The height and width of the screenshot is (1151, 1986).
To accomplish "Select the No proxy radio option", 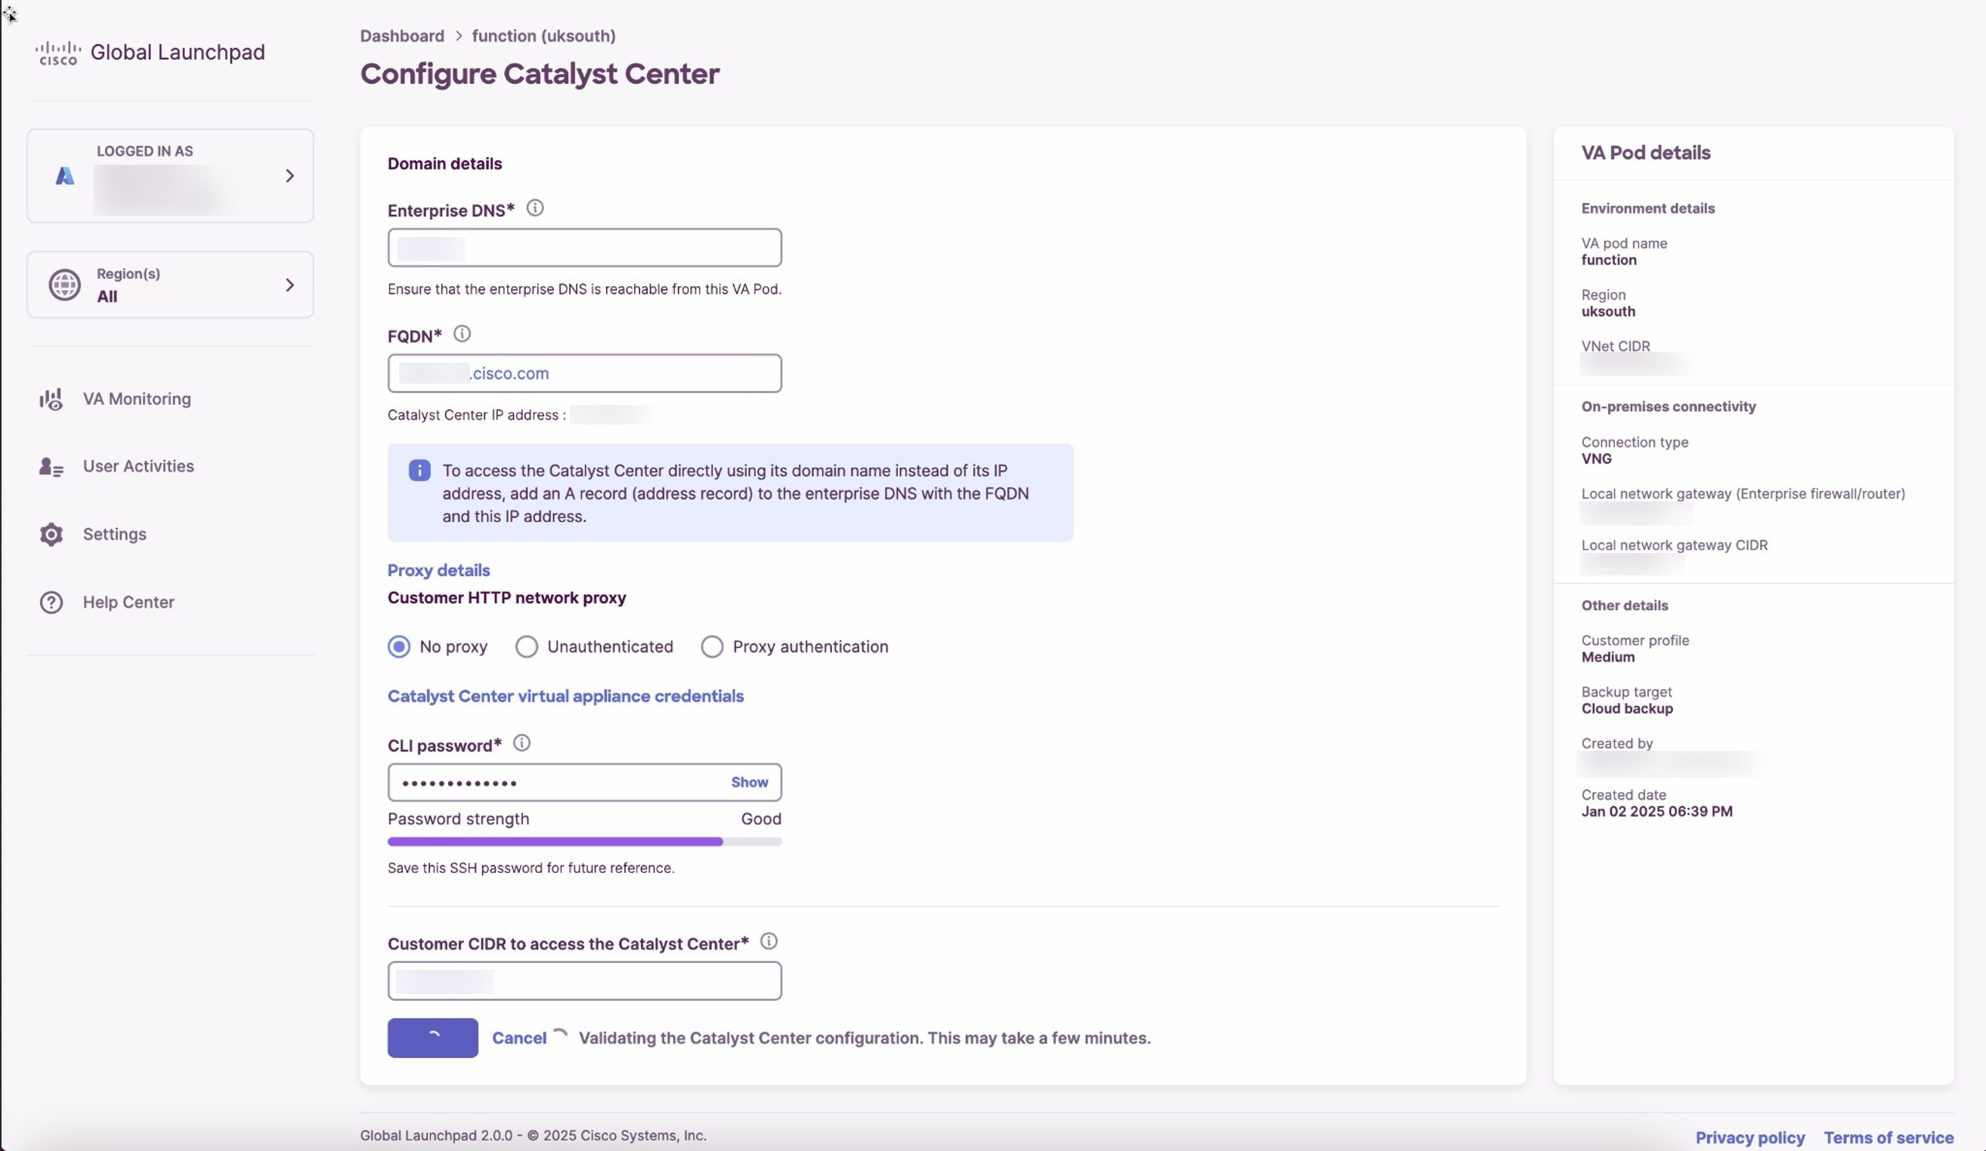I will (x=399, y=646).
